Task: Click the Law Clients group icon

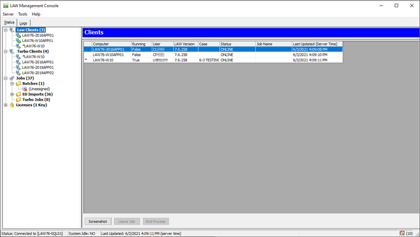Action: pyautogui.click(x=12, y=30)
